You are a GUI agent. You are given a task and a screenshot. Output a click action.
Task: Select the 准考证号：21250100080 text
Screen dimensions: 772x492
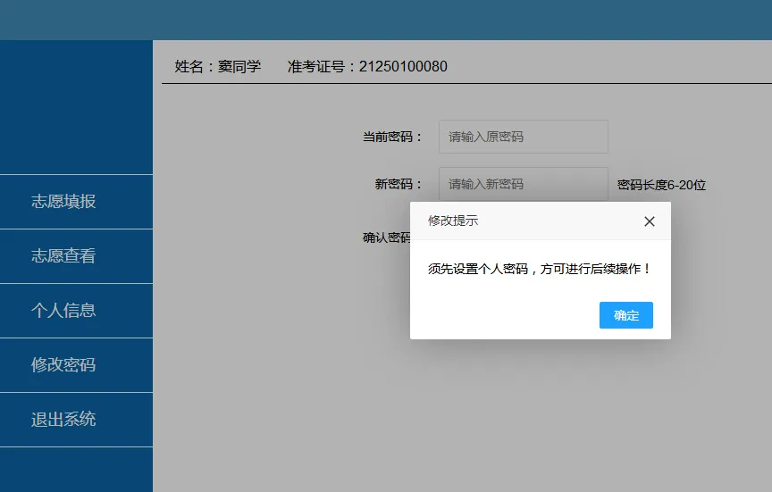367,66
